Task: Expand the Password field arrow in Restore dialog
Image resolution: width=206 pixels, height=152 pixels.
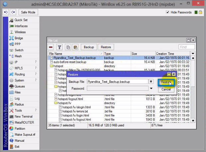Action: pyautogui.click(x=151, y=88)
